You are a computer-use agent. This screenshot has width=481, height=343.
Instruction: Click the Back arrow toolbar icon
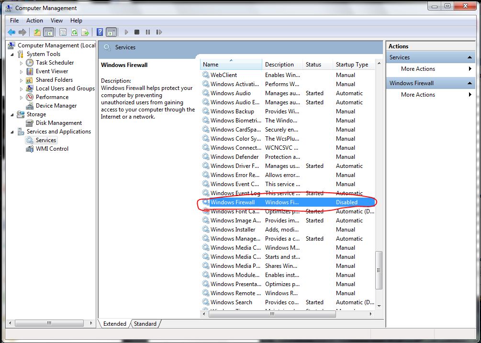click(x=11, y=32)
